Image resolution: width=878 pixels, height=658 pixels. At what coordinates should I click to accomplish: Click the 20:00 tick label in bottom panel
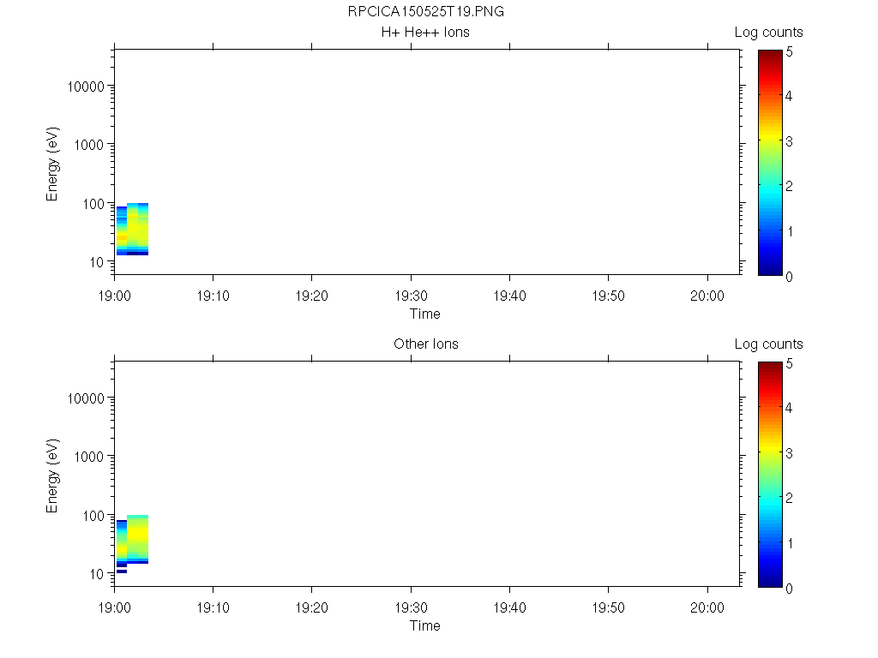click(707, 607)
